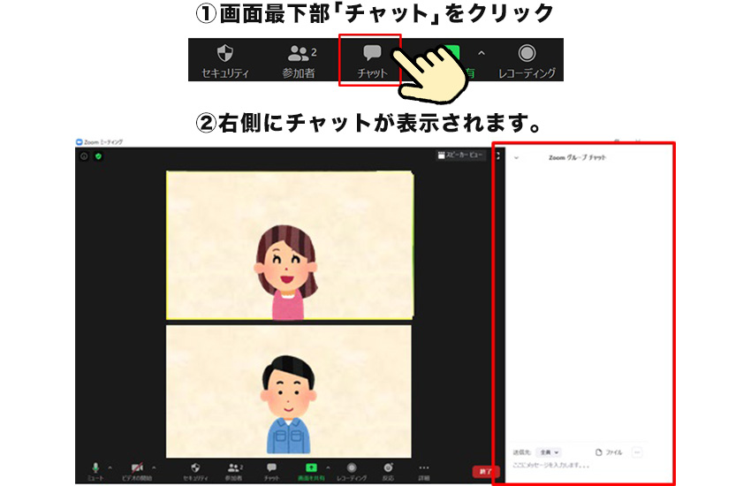Open Reactions in the meeting toolbar
This screenshot has width=751, height=486.
click(x=388, y=467)
